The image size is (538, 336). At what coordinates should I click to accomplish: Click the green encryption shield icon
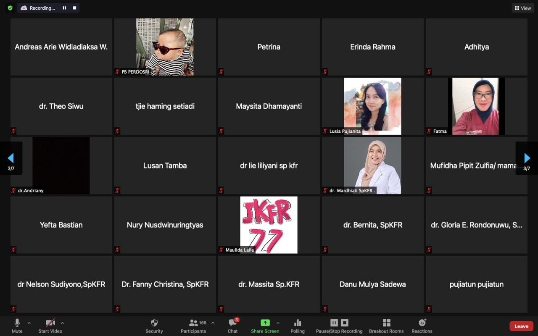point(10,8)
